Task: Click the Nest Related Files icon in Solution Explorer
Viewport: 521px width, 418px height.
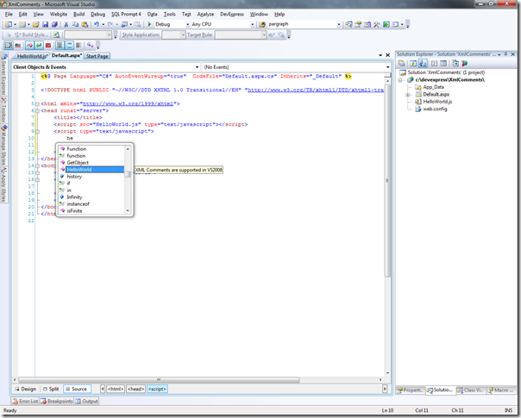Action: coord(423,63)
